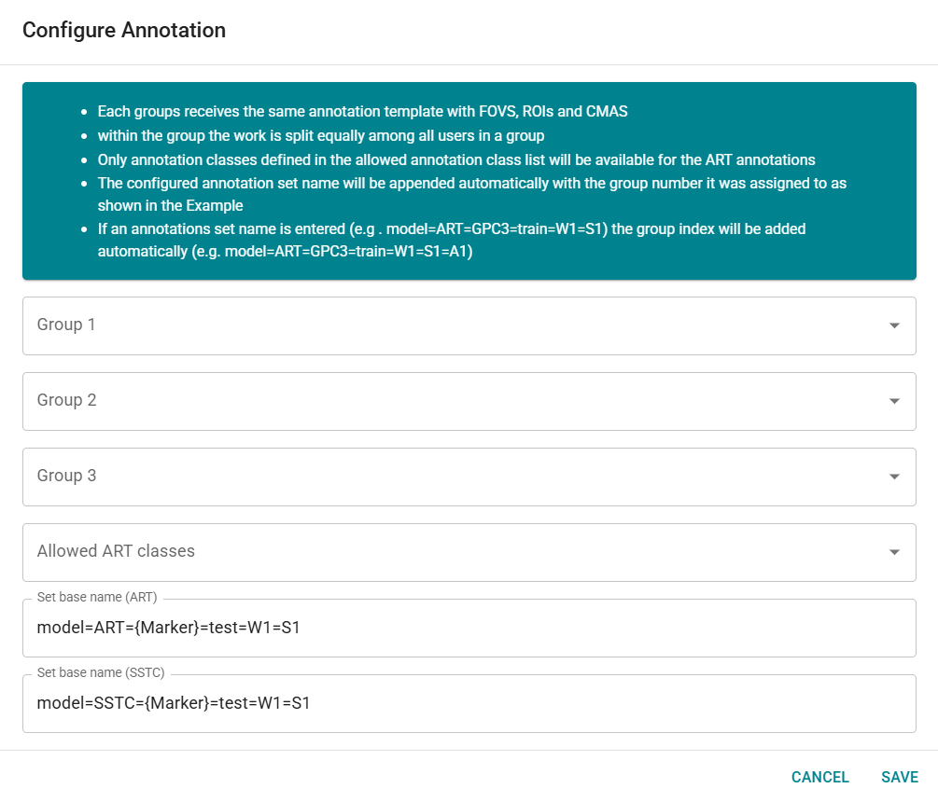Image resolution: width=938 pixels, height=802 pixels.
Task: Click the bullet about appended group number
Action: click(471, 184)
